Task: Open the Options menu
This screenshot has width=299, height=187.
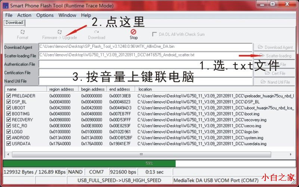Action: pos(45,15)
